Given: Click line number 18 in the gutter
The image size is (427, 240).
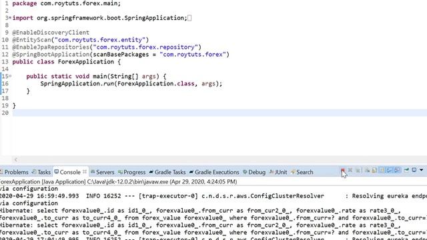Looking at the screenshot, I should coord(5,98).
